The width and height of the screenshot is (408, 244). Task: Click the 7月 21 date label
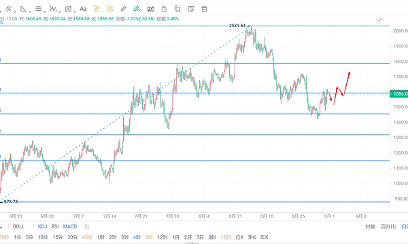(x=141, y=216)
